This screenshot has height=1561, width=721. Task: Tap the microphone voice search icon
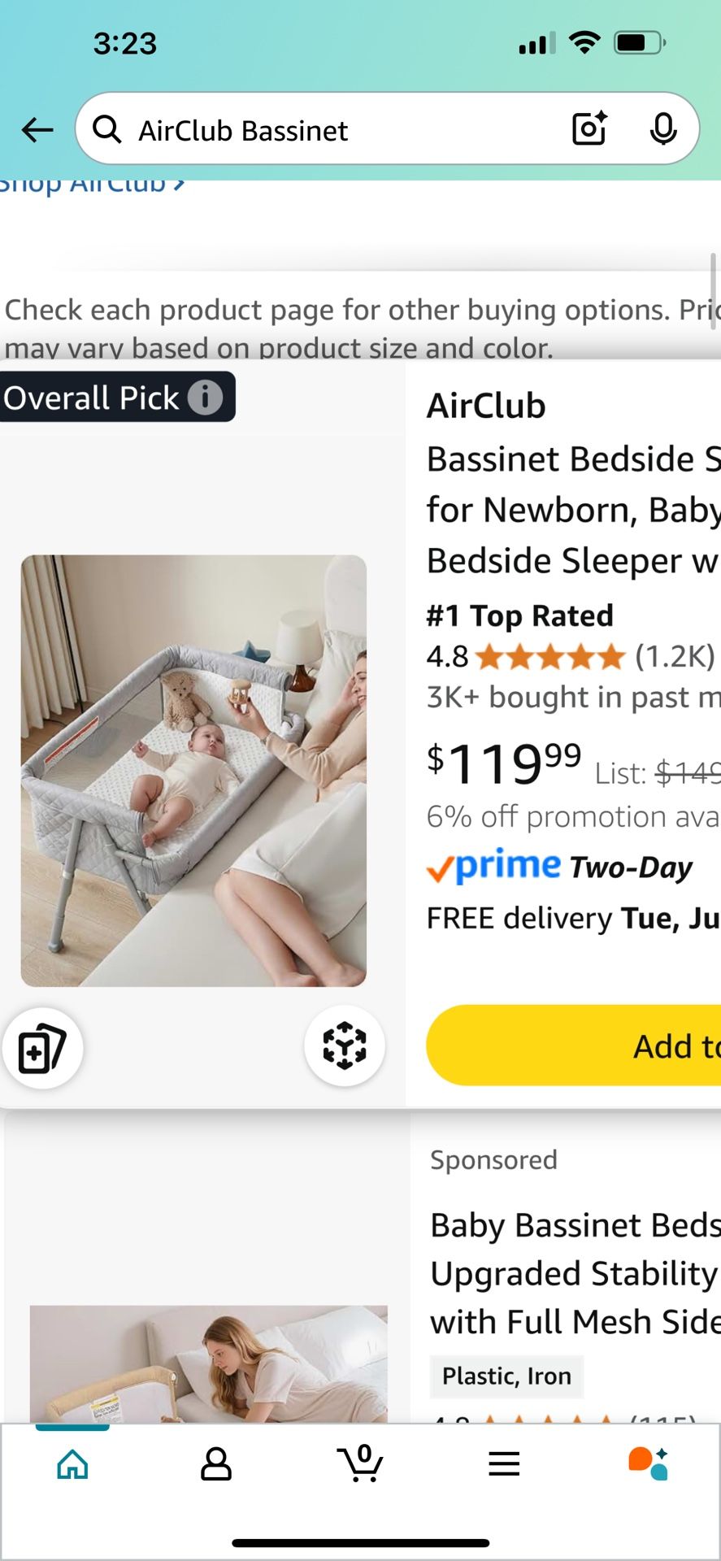coord(663,129)
